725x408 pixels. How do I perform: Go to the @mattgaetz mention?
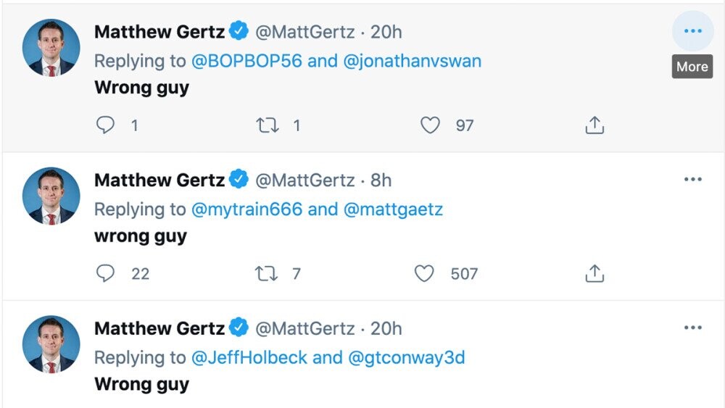click(393, 209)
